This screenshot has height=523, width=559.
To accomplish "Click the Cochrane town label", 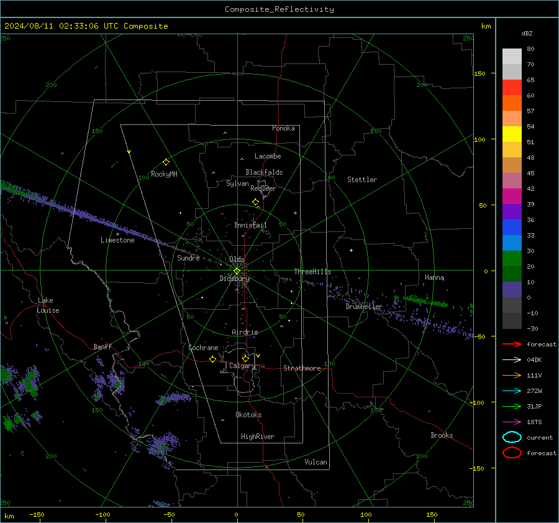I will (203, 348).
